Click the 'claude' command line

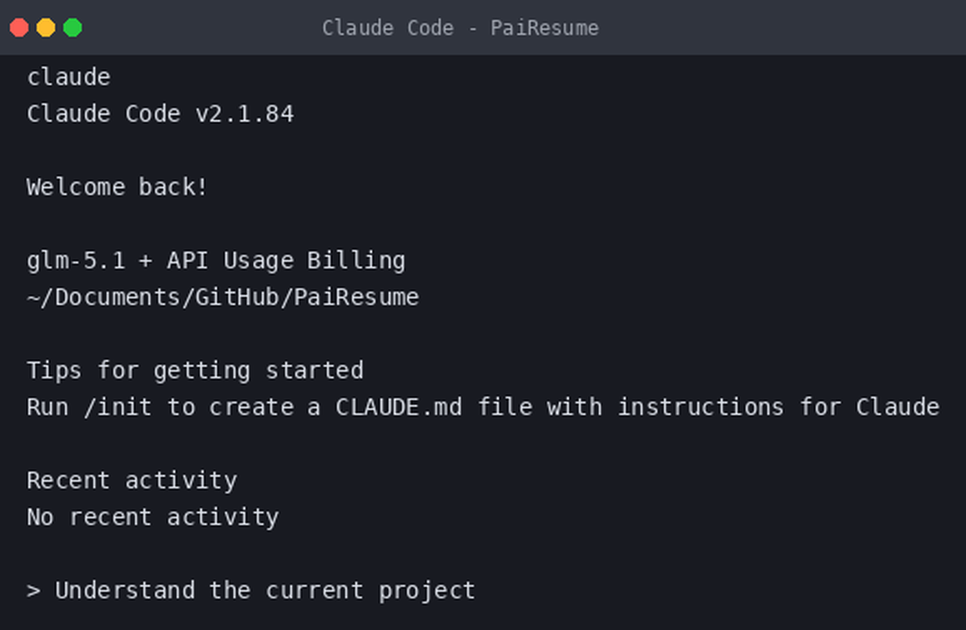(x=68, y=77)
